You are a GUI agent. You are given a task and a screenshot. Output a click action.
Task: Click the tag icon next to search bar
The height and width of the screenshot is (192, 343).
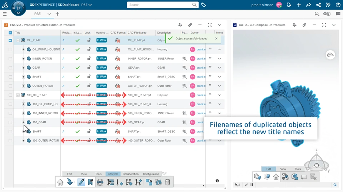(x=203, y=5)
